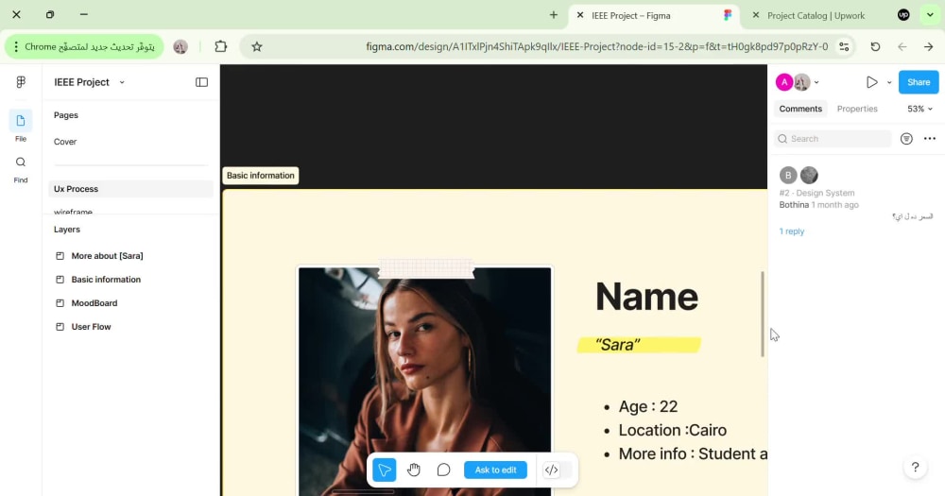Open the Help question mark button
The height and width of the screenshot is (496, 945).
(915, 467)
